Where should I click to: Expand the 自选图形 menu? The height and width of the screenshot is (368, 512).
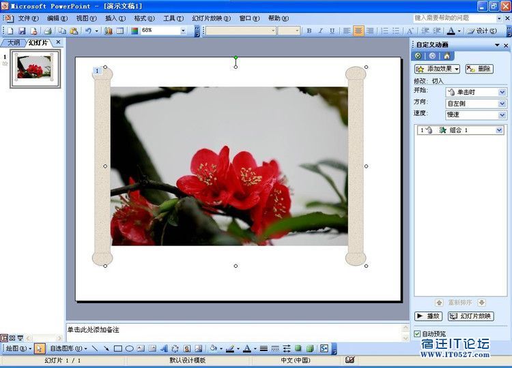pyautogui.click(x=68, y=348)
